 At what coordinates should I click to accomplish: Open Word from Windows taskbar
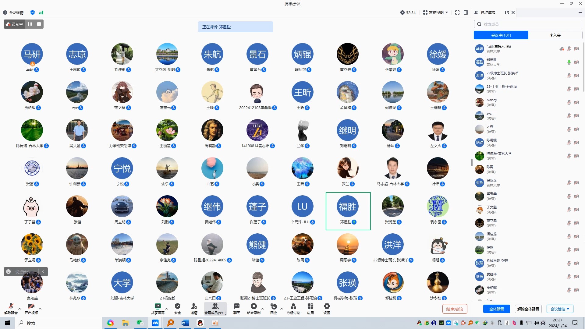185,323
